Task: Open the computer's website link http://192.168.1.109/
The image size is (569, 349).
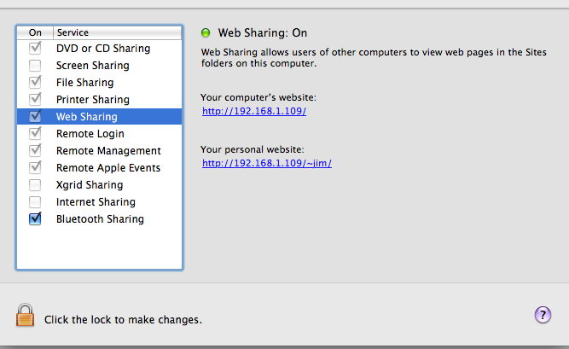Action: [x=254, y=111]
